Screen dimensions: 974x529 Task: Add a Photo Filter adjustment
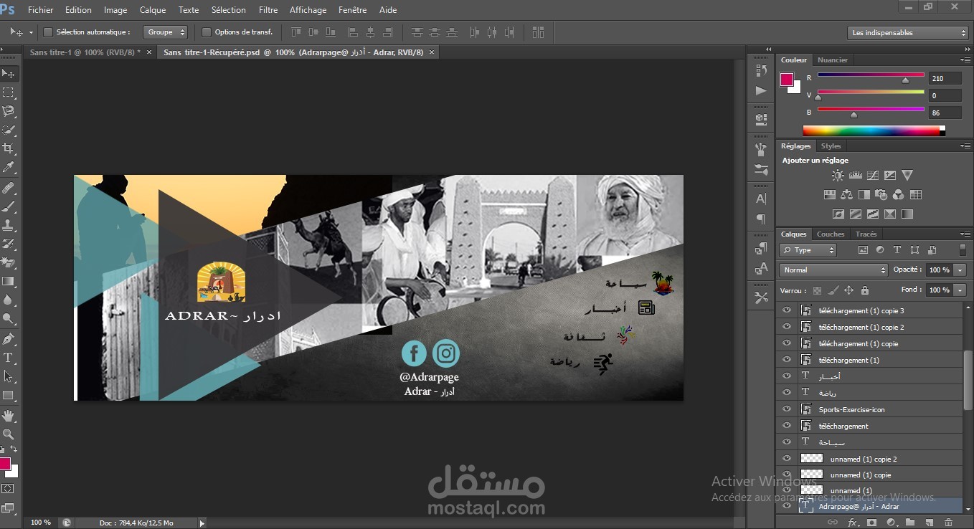[x=881, y=194]
